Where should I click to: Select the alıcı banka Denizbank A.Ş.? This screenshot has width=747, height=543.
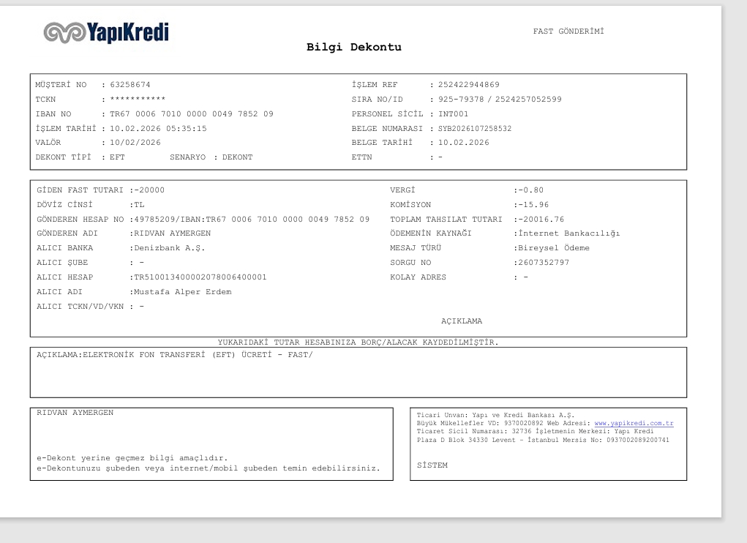pos(169,248)
